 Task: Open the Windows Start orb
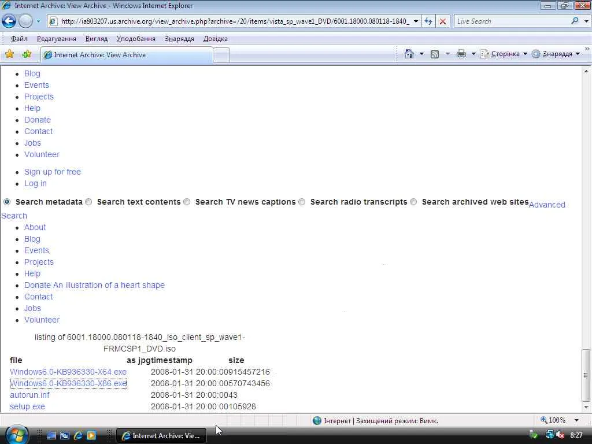tap(17, 435)
